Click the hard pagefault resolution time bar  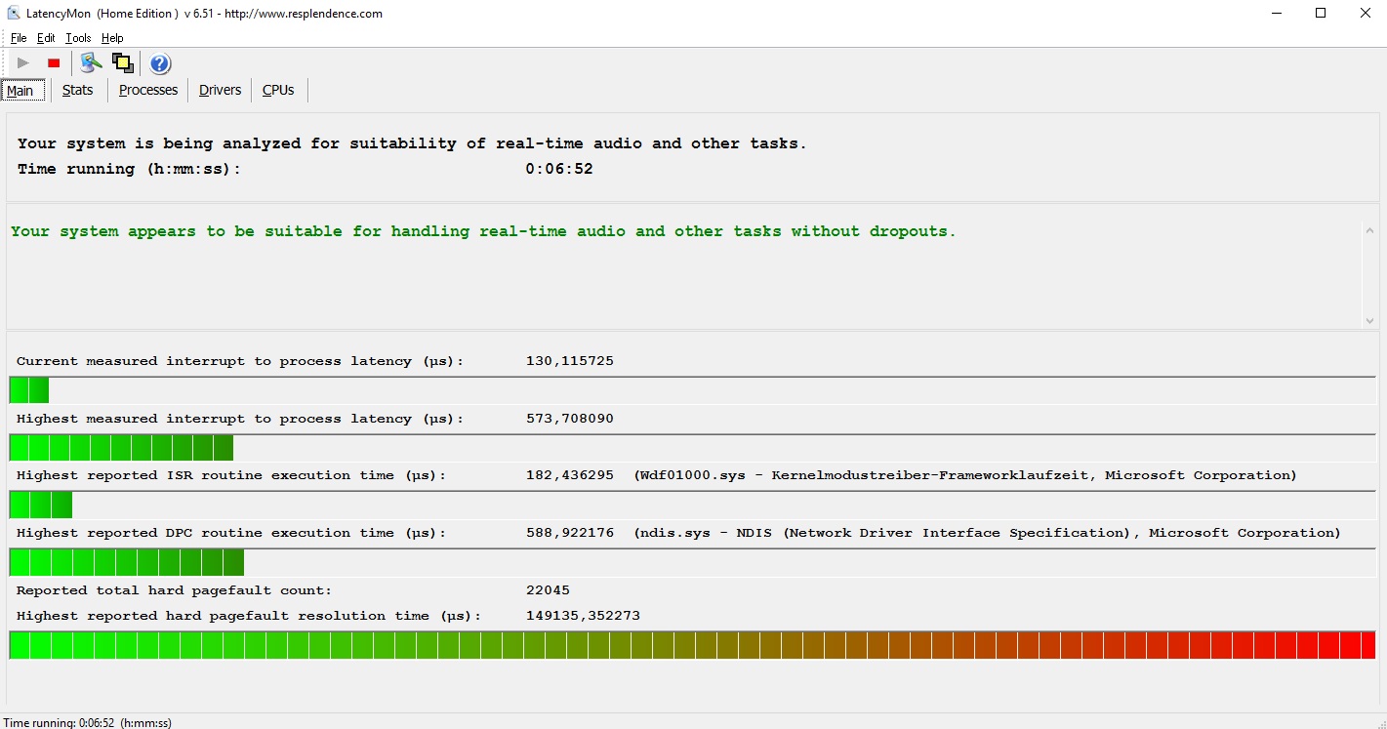point(692,645)
